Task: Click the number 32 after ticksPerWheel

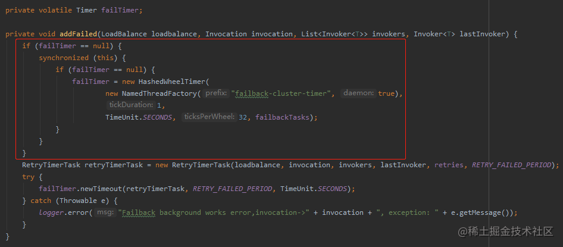Action: 243,117
